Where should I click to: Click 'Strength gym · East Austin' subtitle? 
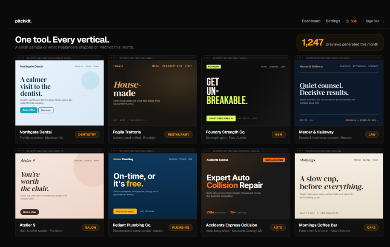point(226,138)
